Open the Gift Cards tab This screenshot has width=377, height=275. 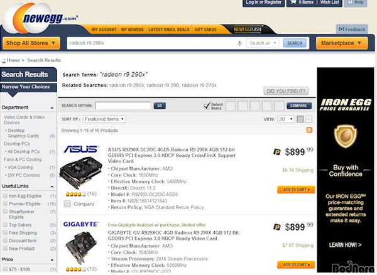pyautogui.click(x=205, y=30)
